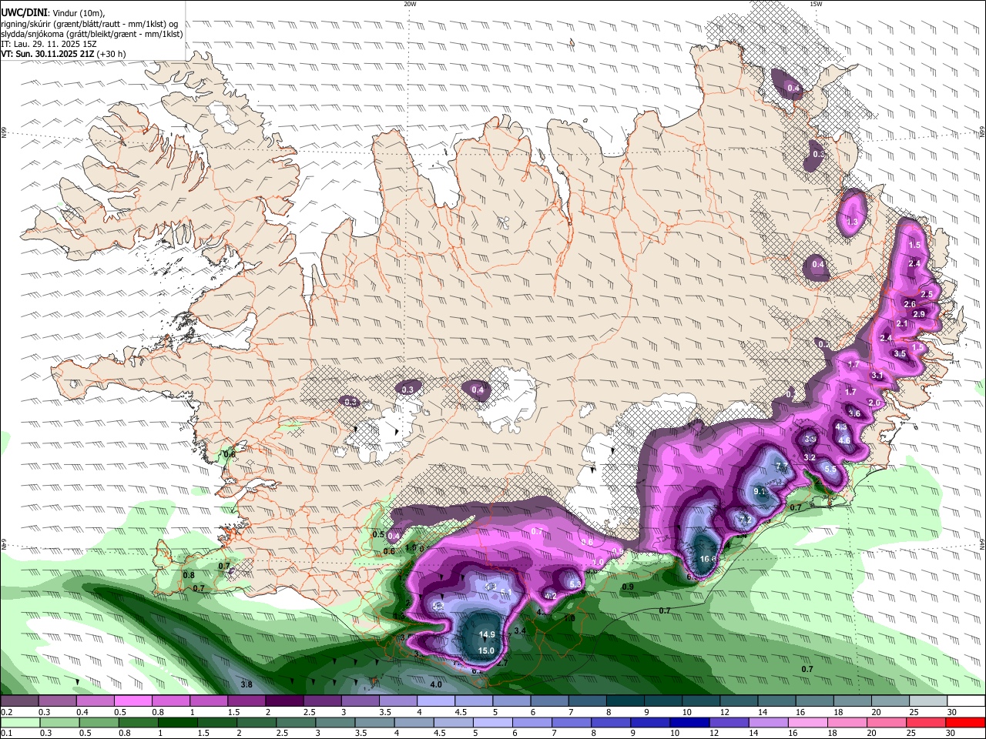The image size is (986, 739).
Task: Click the '3.8' rain value over the ocean
Action: click(x=246, y=684)
